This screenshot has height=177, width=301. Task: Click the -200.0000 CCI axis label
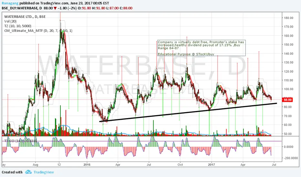point(290,158)
